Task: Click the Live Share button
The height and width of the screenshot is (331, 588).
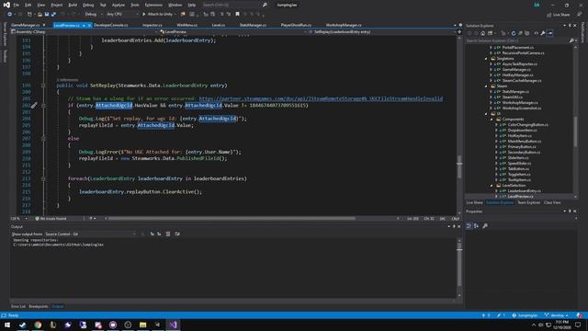Action: point(559,15)
